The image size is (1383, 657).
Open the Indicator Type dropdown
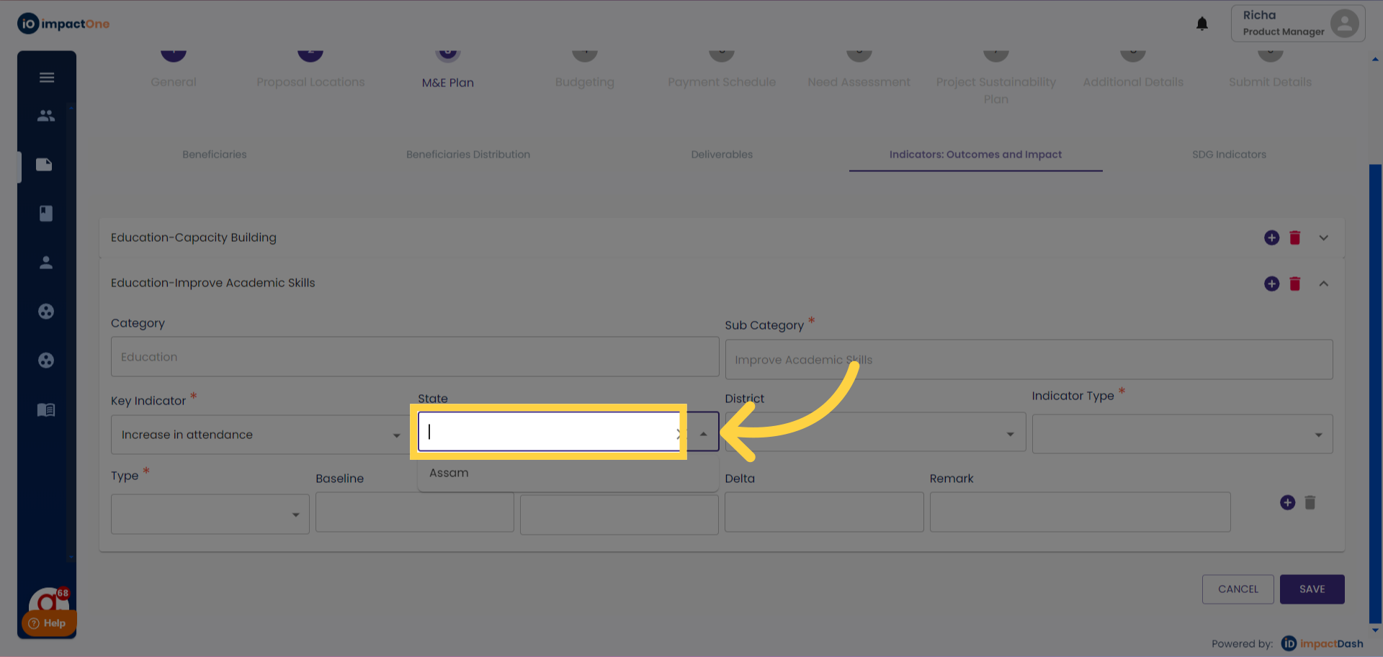[x=1181, y=434]
